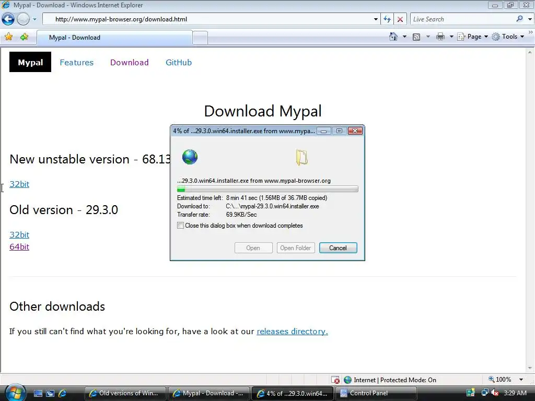The height and width of the screenshot is (401, 535).
Task: Click the 3:29 AM system clock
Action: (515, 393)
